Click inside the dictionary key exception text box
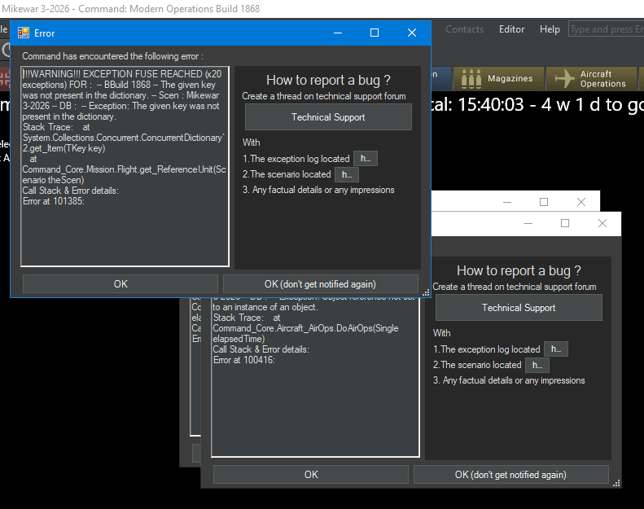The width and height of the screenshot is (644, 509). click(x=125, y=166)
